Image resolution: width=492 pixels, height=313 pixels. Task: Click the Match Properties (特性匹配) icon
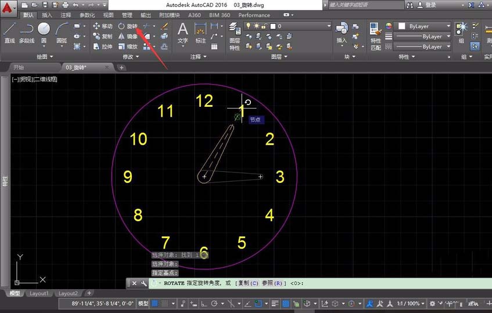tap(376, 37)
